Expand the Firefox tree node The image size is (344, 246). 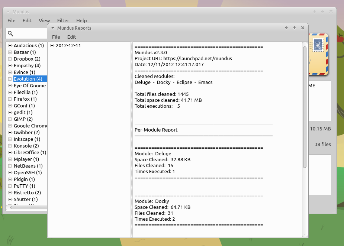coord(10,99)
